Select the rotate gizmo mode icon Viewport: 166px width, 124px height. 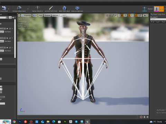(x=110, y=15)
